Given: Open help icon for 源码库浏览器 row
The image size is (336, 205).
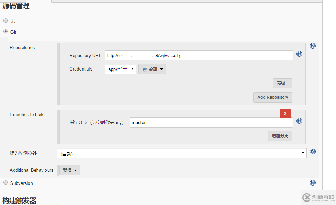Looking at the screenshot, I should click(x=313, y=151).
